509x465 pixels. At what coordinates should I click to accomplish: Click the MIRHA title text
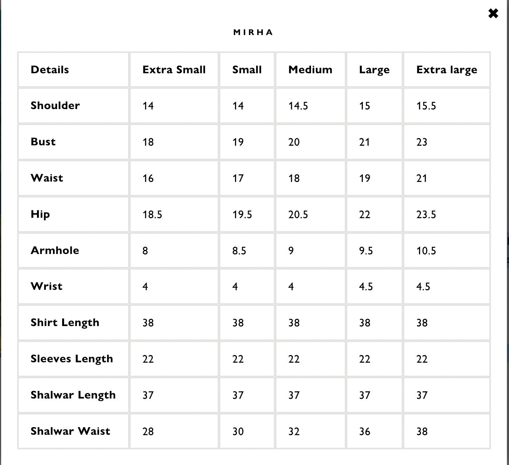pyautogui.click(x=253, y=32)
